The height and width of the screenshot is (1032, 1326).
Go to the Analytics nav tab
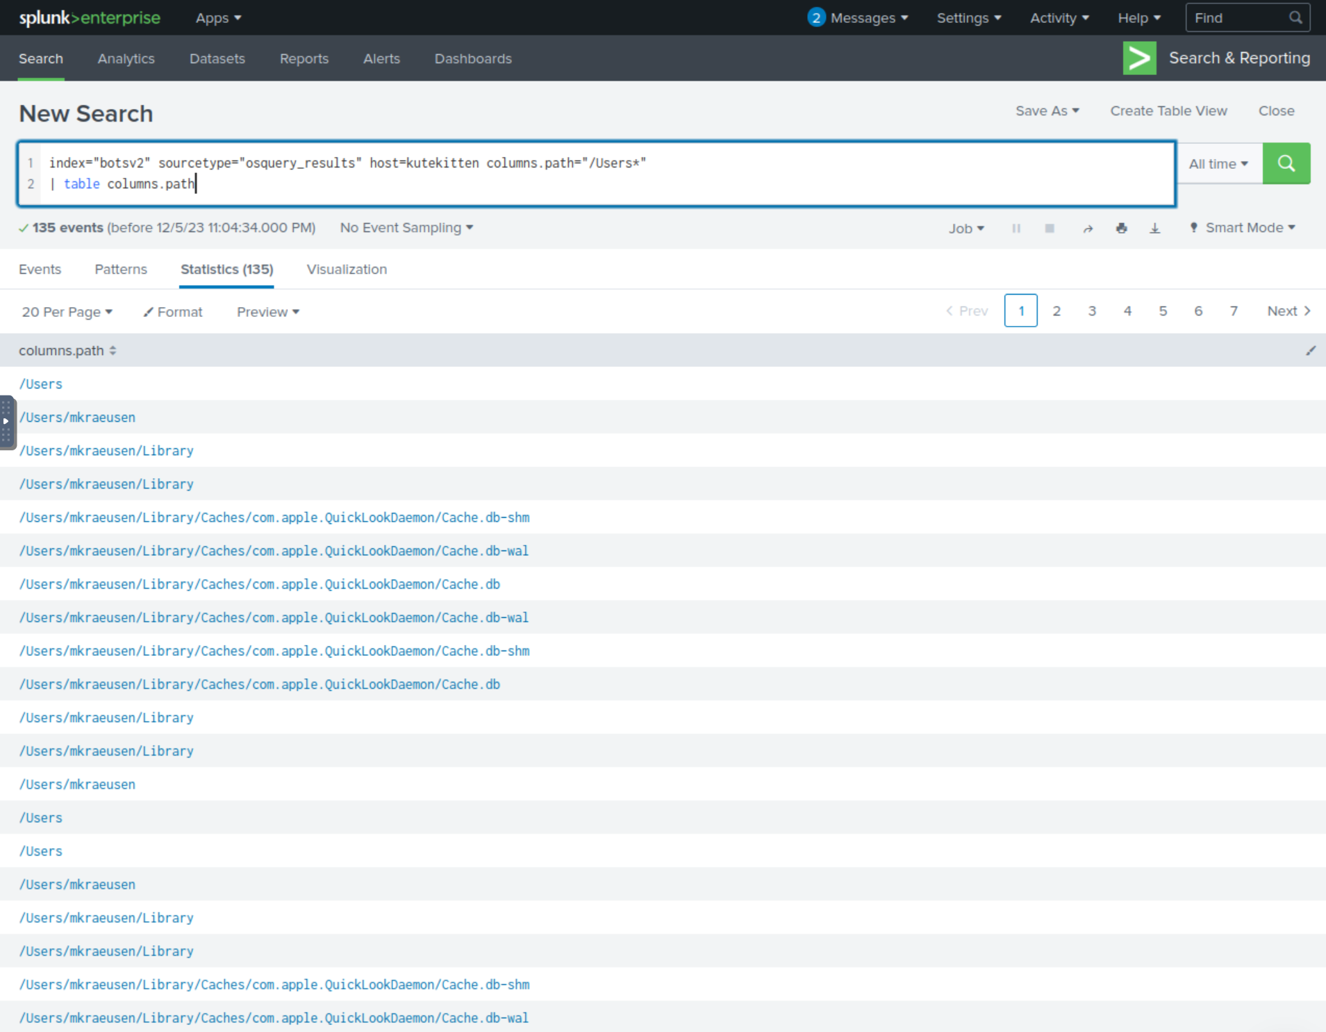click(x=126, y=58)
